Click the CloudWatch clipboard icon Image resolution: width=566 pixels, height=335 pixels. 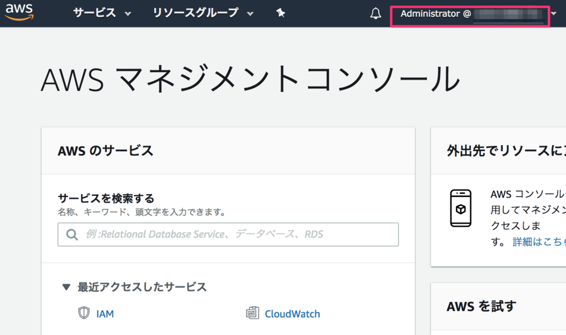tap(253, 313)
